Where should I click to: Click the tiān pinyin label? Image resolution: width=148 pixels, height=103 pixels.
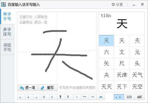point(106,16)
